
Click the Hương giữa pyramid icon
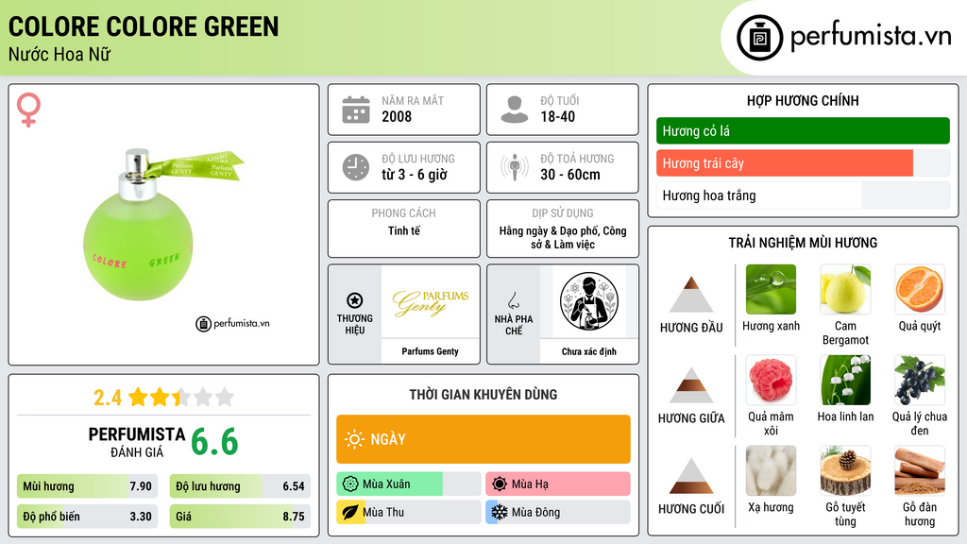691,385
